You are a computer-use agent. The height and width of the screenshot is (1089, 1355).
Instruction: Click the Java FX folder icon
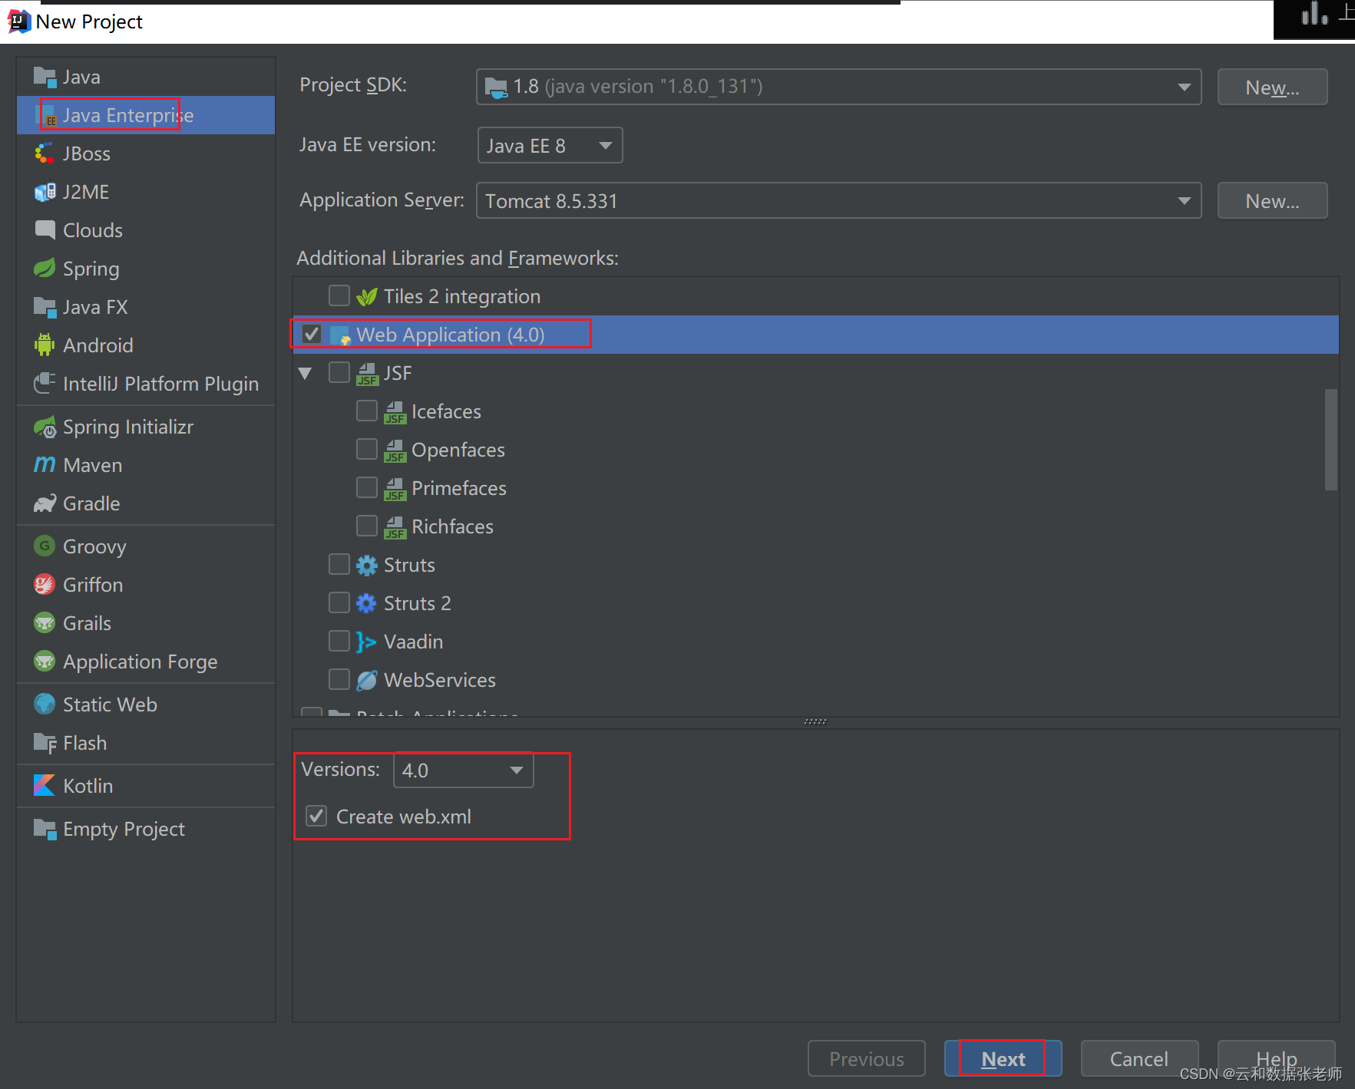[x=45, y=308]
